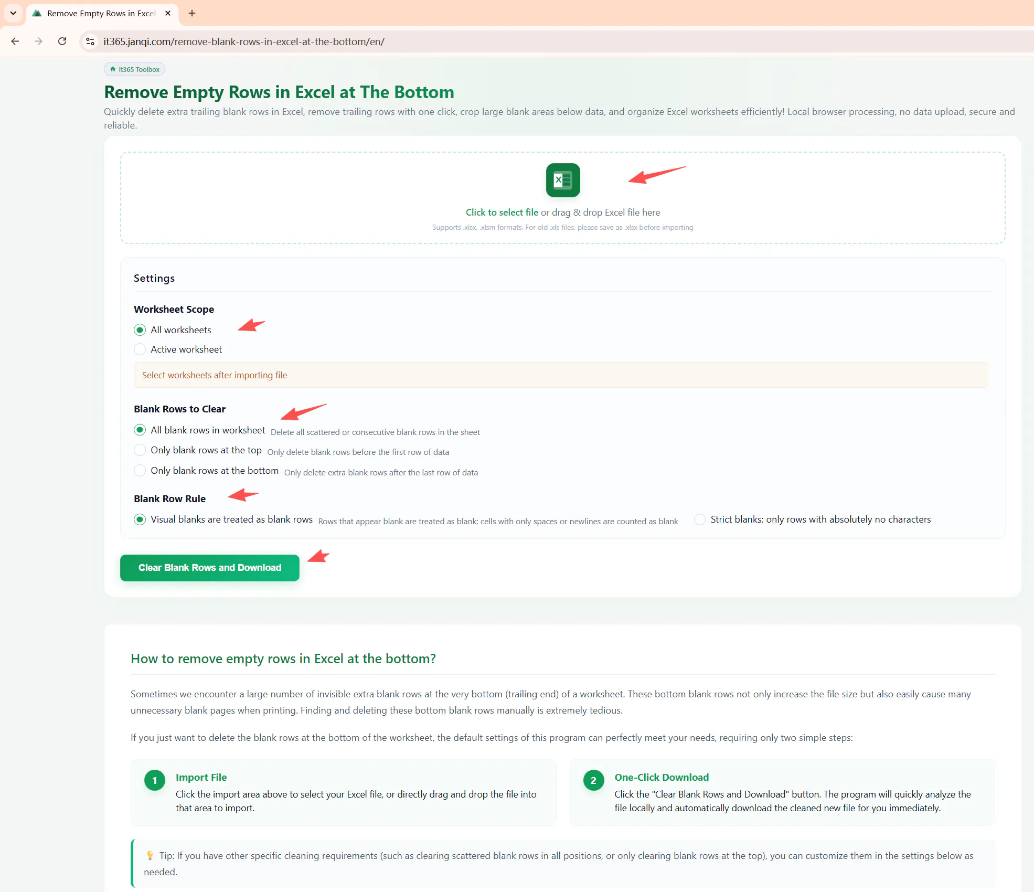
Task: Open a new browser tab
Action: pyautogui.click(x=192, y=13)
